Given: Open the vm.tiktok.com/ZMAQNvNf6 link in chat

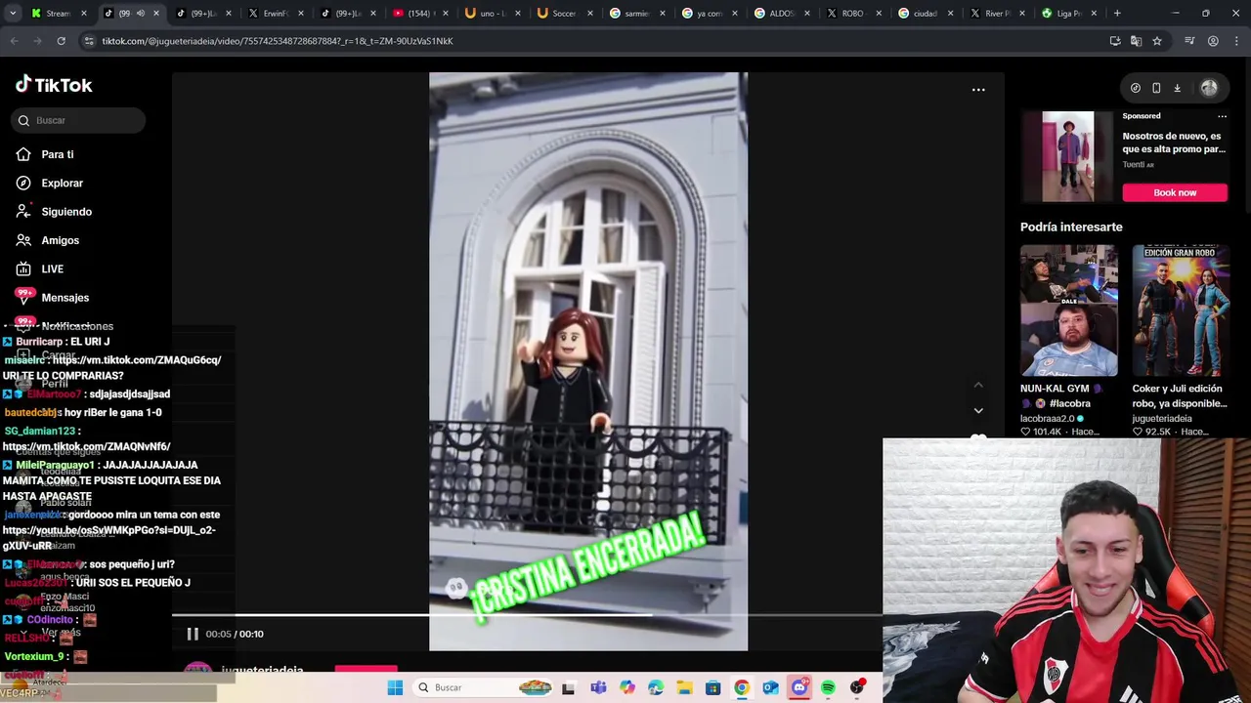Looking at the screenshot, I should point(87,447).
